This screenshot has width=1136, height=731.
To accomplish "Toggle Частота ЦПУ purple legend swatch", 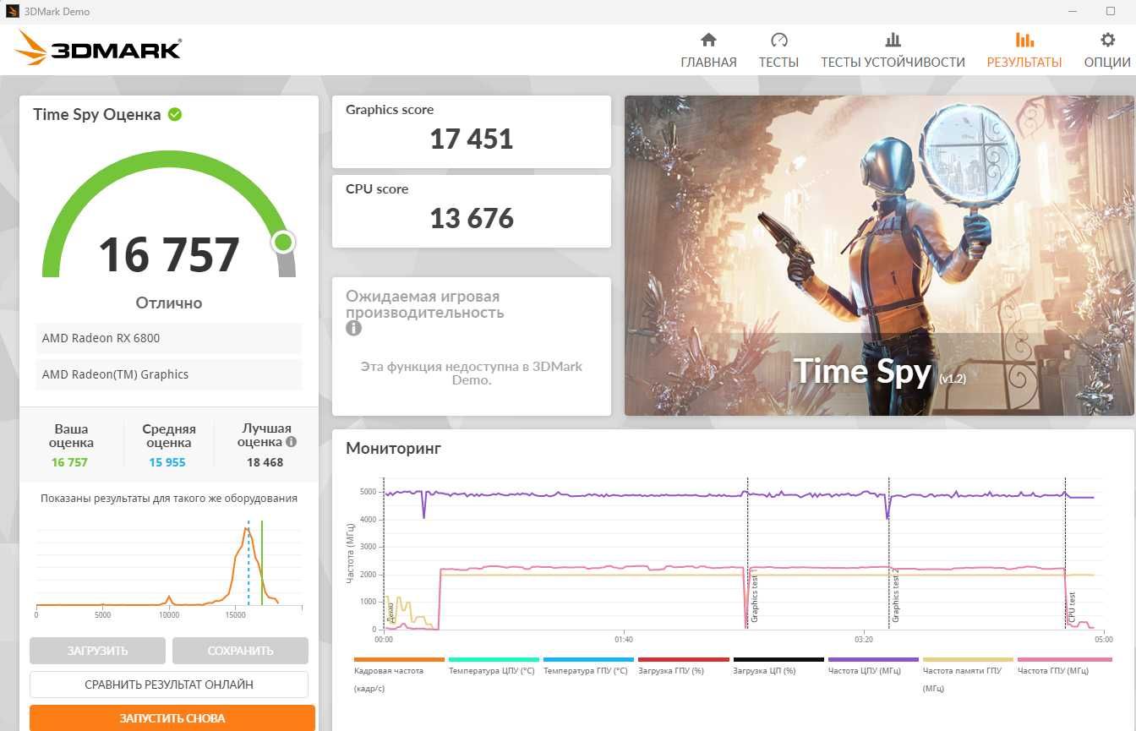I will [x=873, y=659].
